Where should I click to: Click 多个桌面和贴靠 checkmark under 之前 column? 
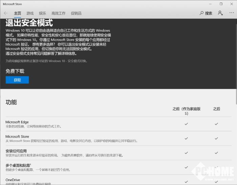186,167
